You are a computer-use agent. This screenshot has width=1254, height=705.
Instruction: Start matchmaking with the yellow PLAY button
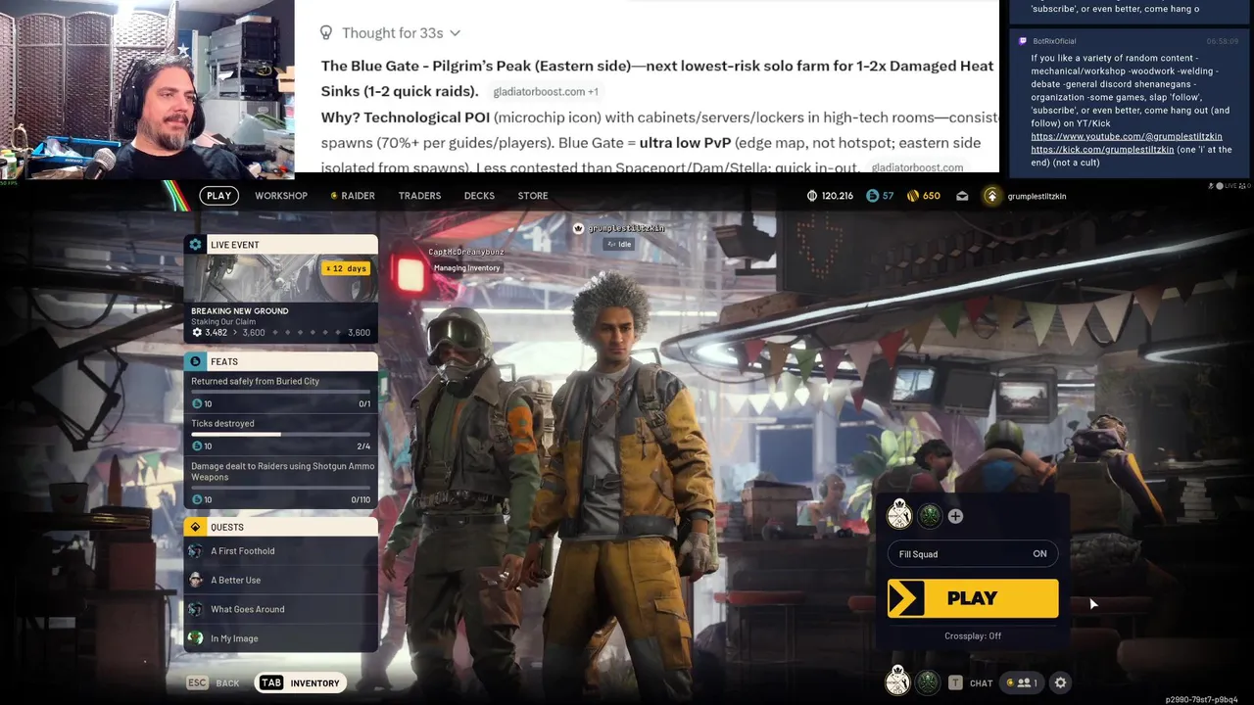pos(973,598)
